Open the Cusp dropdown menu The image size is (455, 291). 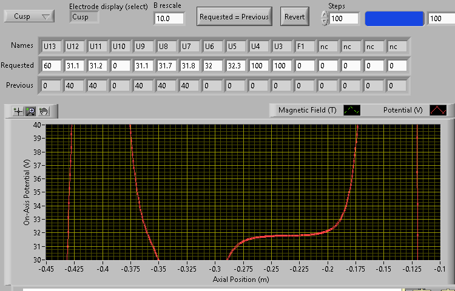(x=30, y=16)
